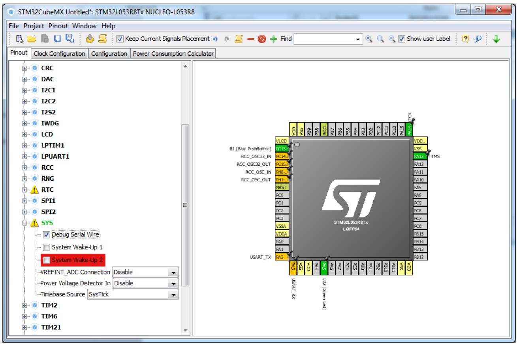Select the TIM21 entry in the tree

(x=51, y=327)
